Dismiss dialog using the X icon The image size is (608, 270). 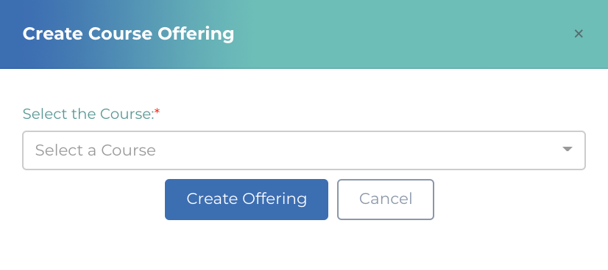point(578,34)
